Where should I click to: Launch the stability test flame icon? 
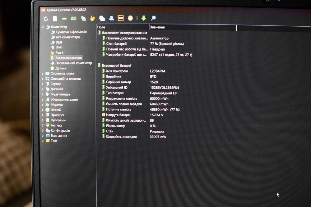coord(92,18)
